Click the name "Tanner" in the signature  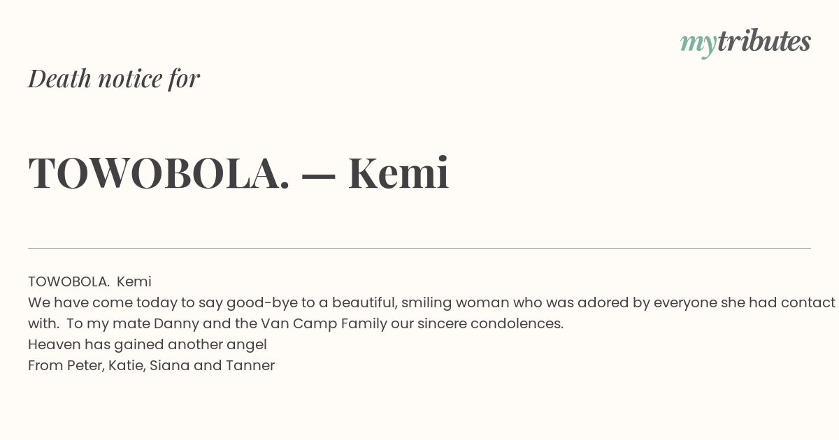[x=250, y=366]
